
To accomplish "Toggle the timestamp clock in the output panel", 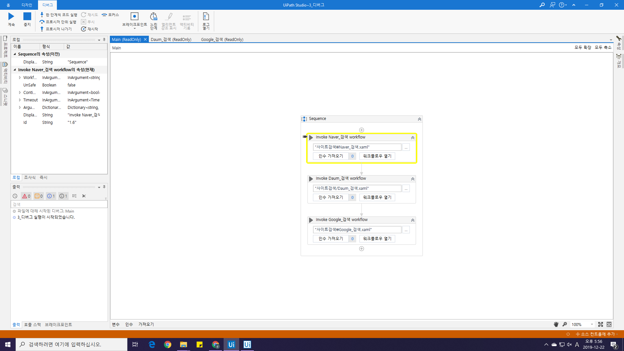I will (x=15, y=196).
